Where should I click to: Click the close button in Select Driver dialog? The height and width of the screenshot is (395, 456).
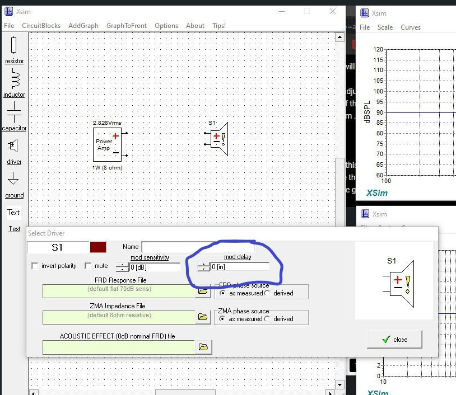click(x=394, y=339)
